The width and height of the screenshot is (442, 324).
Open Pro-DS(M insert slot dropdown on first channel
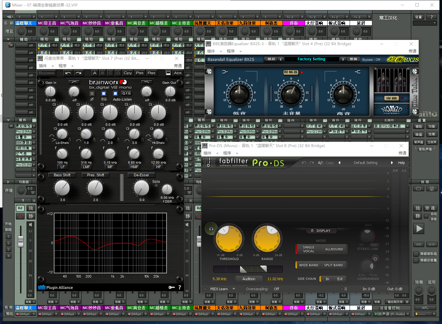34,165
